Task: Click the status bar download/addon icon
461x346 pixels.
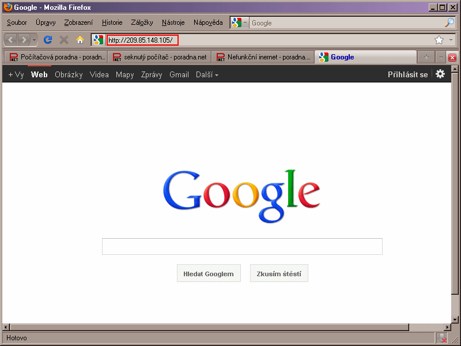Action: pyautogui.click(x=442, y=338)
